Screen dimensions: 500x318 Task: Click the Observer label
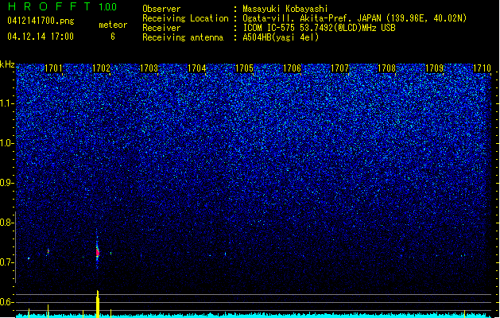tap(161, 9)
